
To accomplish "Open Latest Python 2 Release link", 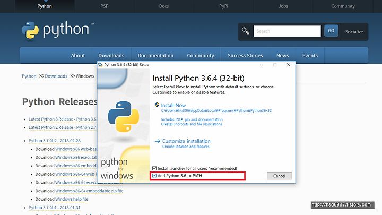I will [x=63, y=127].
